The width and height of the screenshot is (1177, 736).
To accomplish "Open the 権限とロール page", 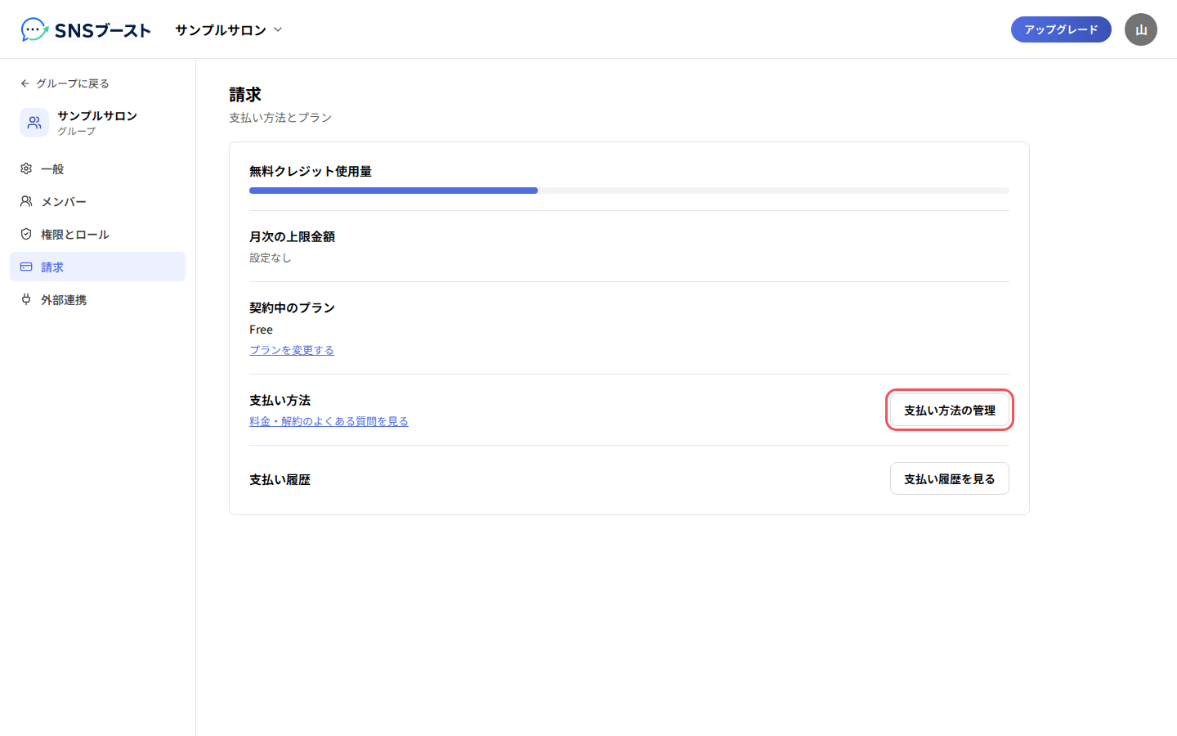I will tap(97, 234).
